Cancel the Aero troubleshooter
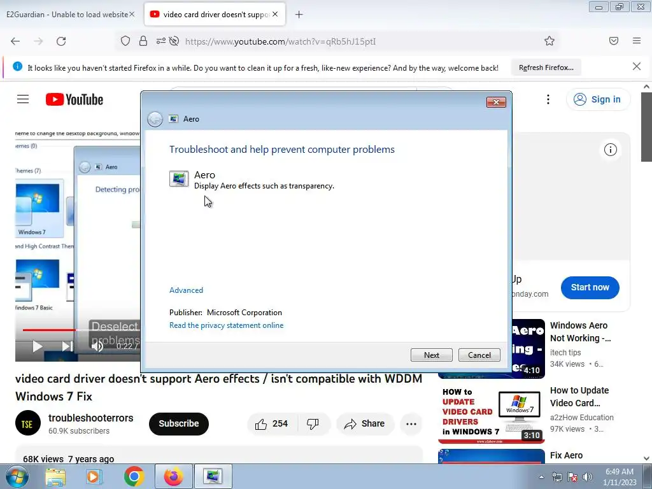This screenshot has width=652, height=489. pos(479,355)
